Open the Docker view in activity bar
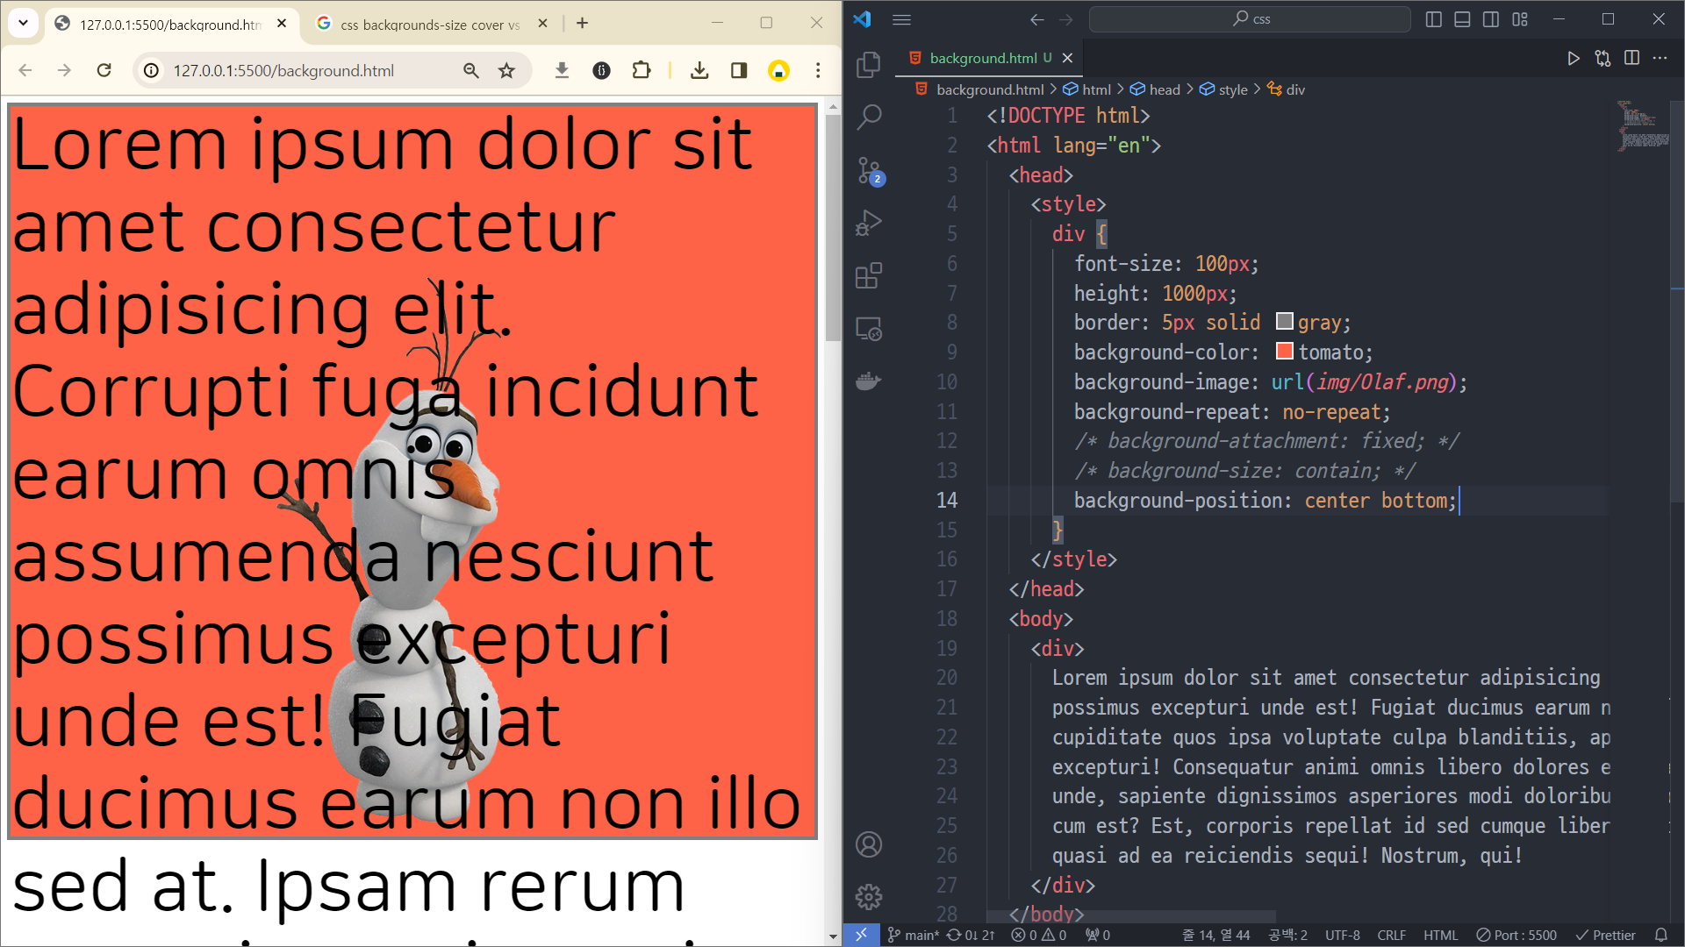Image resolution: width=1685 pixels, height=947 pixels. click(x=868, y=381)
